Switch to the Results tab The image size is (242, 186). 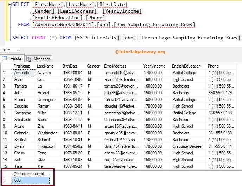pos(12,58)
